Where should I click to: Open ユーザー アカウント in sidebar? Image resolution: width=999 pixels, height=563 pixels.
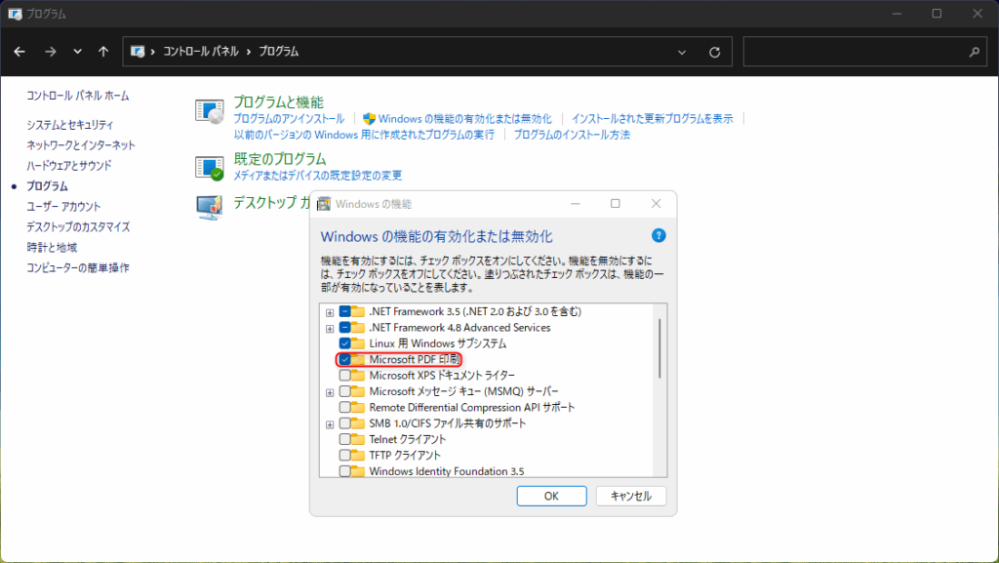point(63,206)
